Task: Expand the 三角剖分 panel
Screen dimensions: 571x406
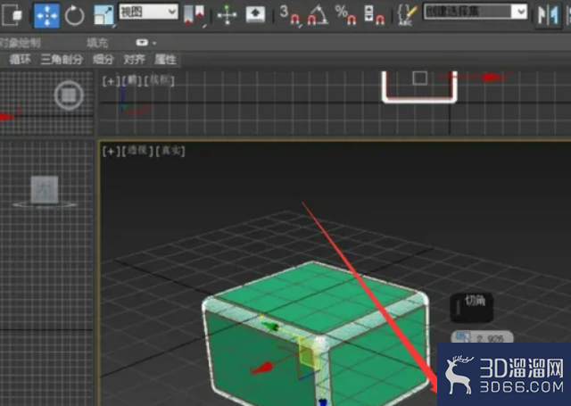Action: pos(62,60)
